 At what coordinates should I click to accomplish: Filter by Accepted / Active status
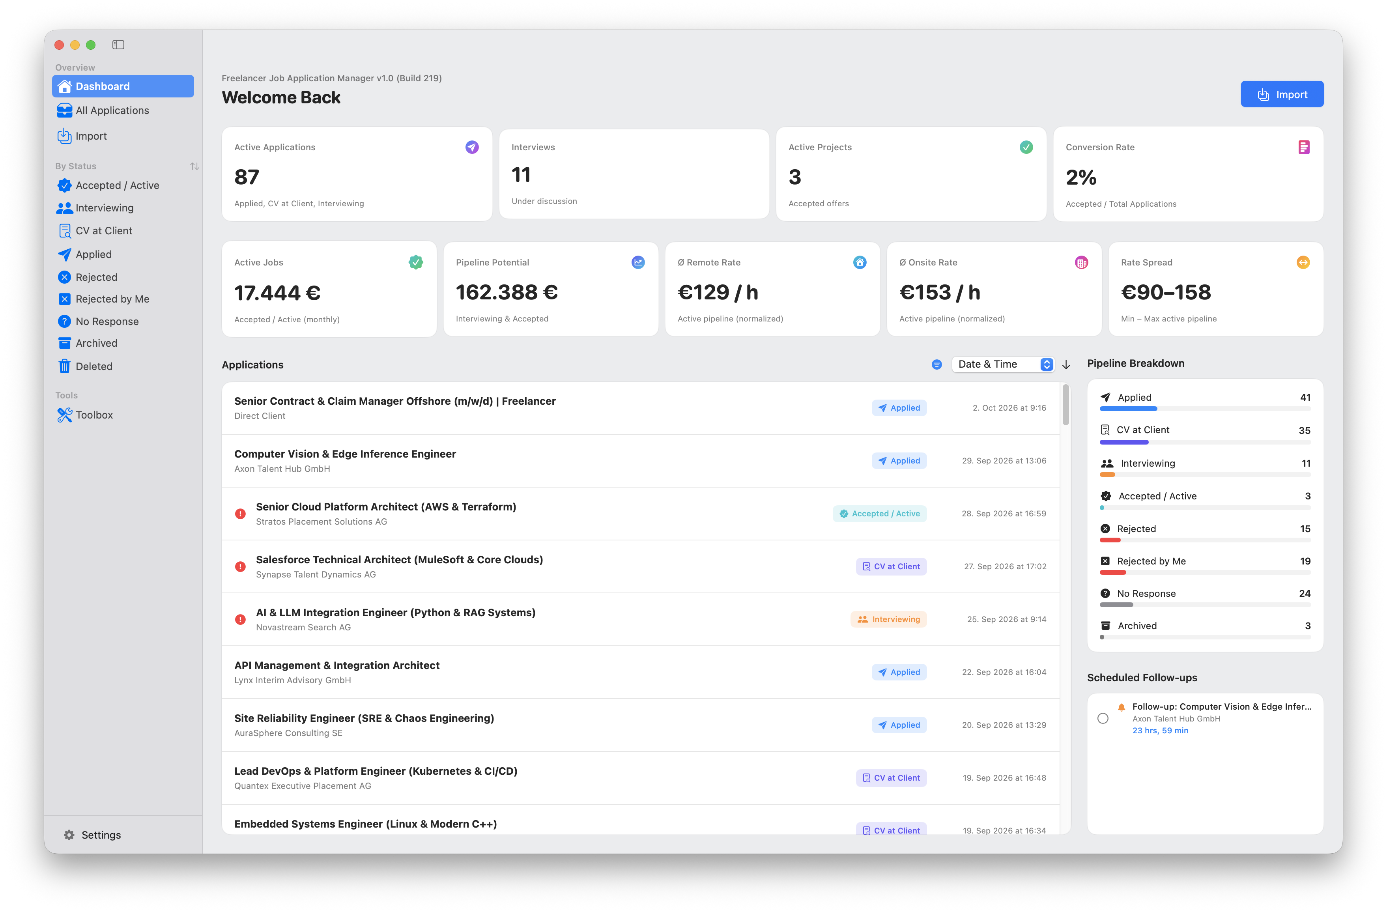(123, 185)
